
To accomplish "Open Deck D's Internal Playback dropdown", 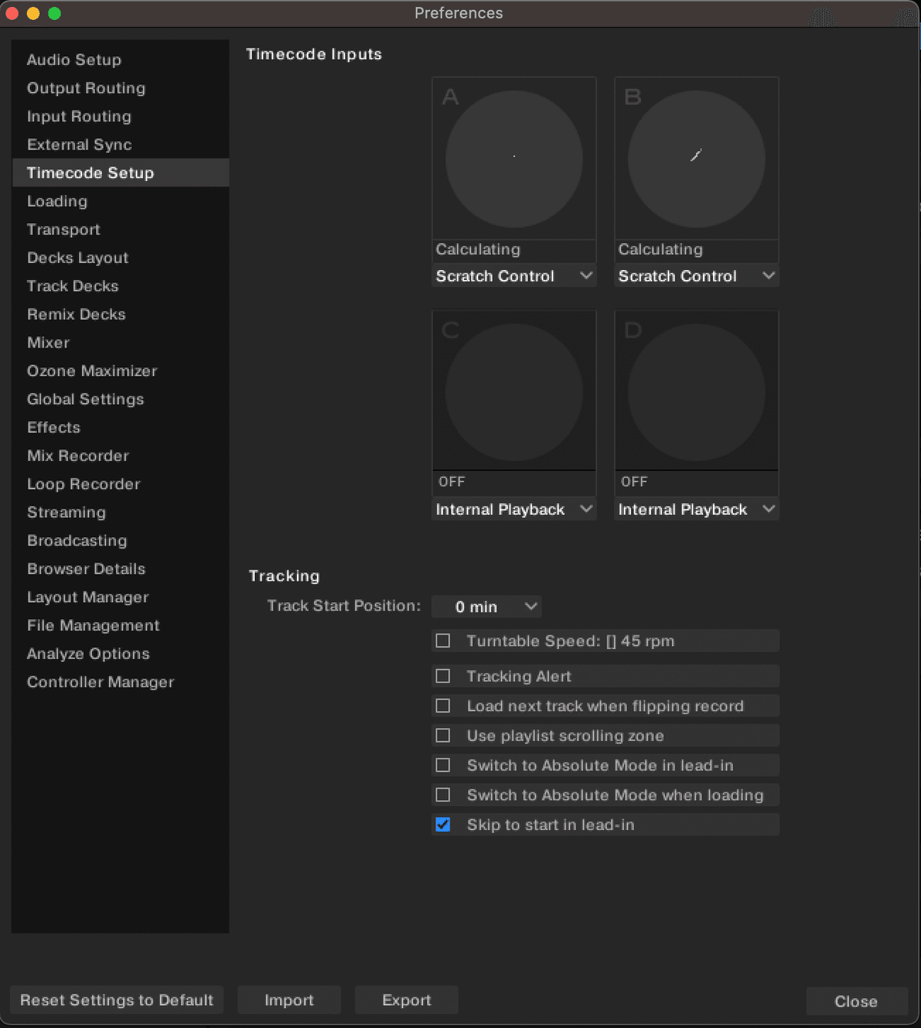I will [695, 509].
